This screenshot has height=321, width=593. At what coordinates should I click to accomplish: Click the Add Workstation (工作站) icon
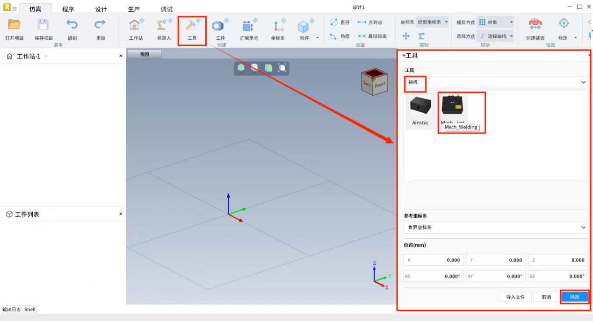coord(136,26)
